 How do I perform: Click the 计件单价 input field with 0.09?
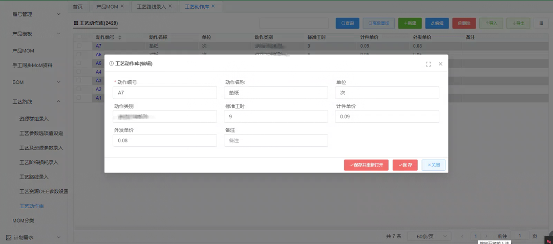click(x=387, y=117)
